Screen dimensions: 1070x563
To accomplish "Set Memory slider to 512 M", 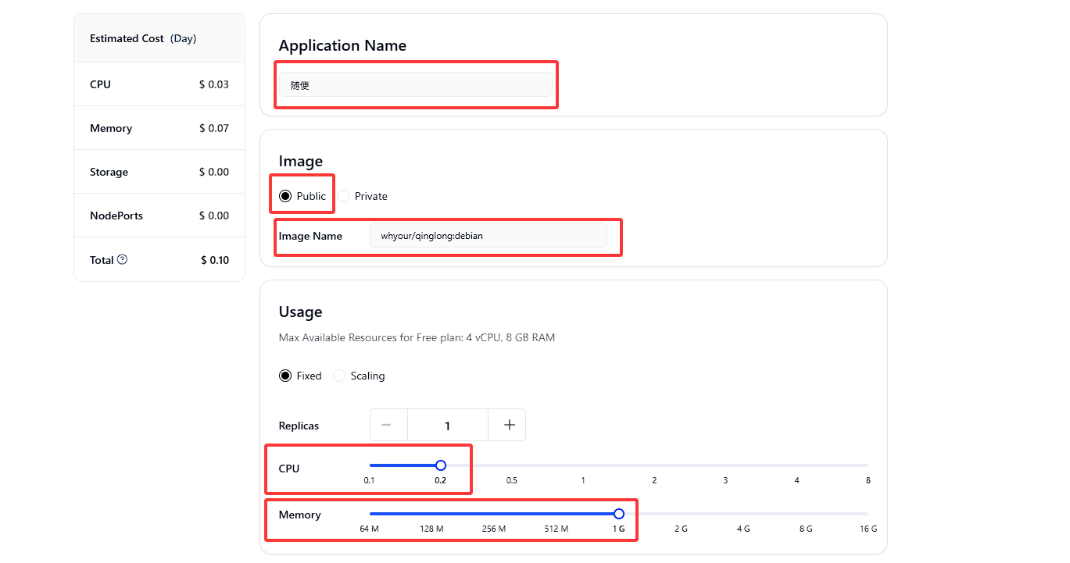I will [x=556, y=514].
